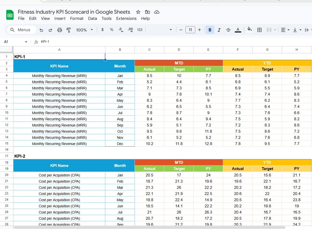
Task: Toggle bold formatting
Action: pos(210,30)
